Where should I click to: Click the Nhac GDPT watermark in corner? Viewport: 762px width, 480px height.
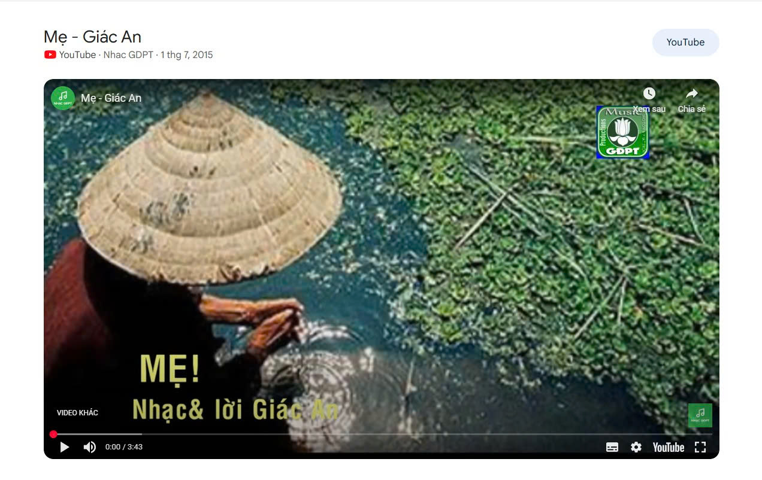pyautogui.click(x=700, y=415)
